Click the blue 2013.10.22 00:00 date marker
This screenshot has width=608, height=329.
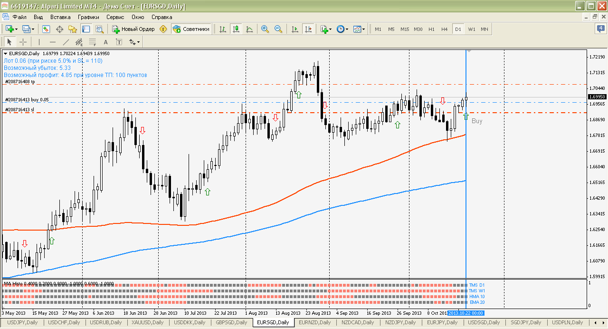tap(466, 313)
